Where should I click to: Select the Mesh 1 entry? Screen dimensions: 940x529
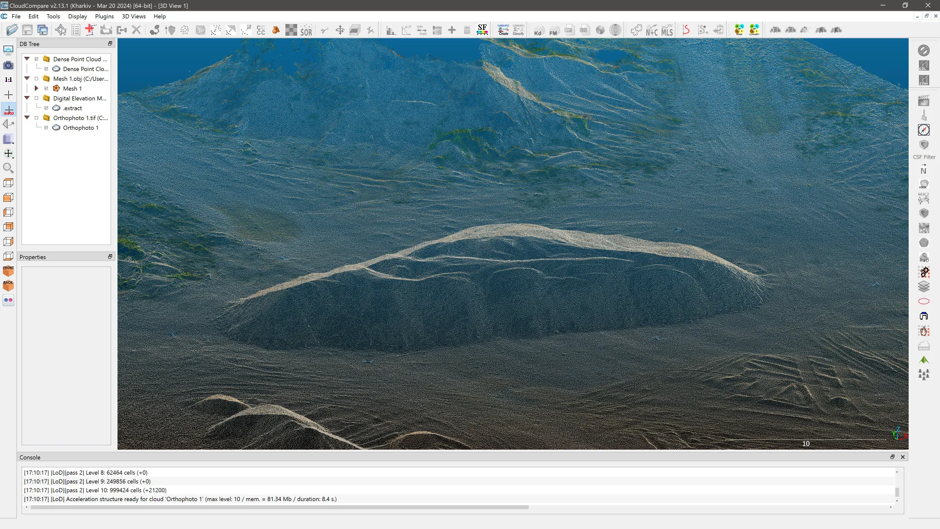pyautogui.click(x=72, y=89)
